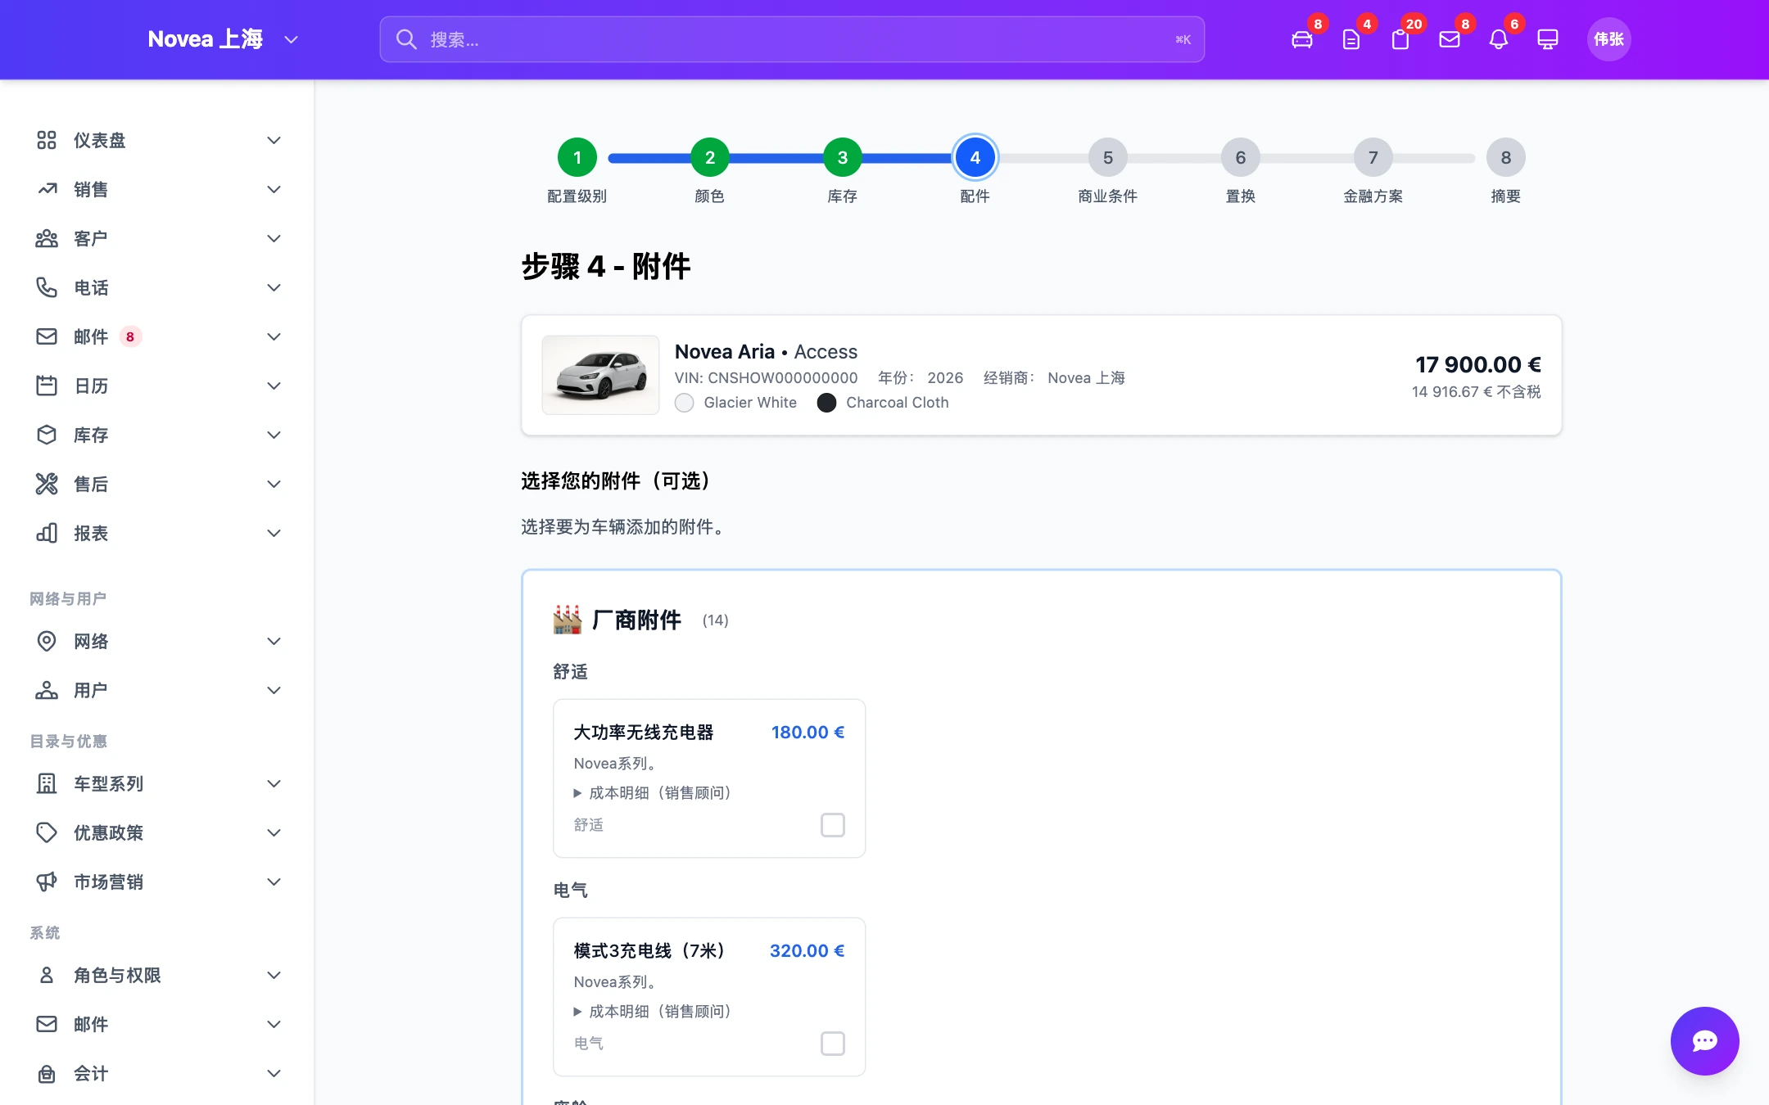Jump to step 6 置换
The width and height of the screenshot is (1769, 1105).
(x=1241, y=157)
